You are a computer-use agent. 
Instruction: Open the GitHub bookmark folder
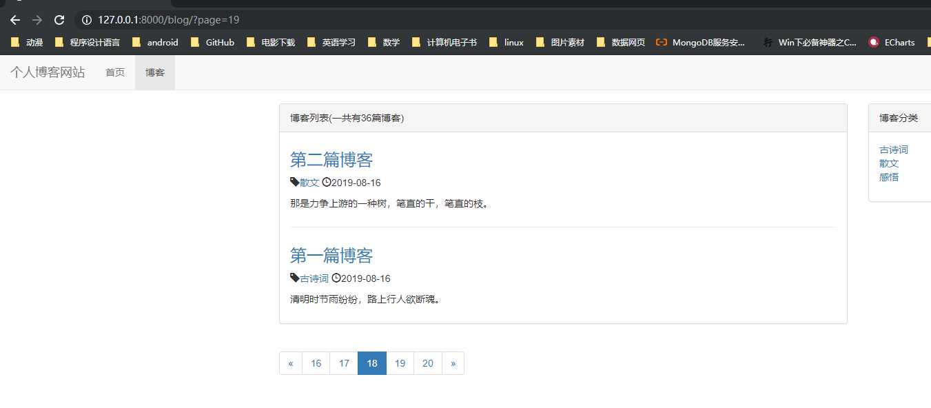pos(212,42)
